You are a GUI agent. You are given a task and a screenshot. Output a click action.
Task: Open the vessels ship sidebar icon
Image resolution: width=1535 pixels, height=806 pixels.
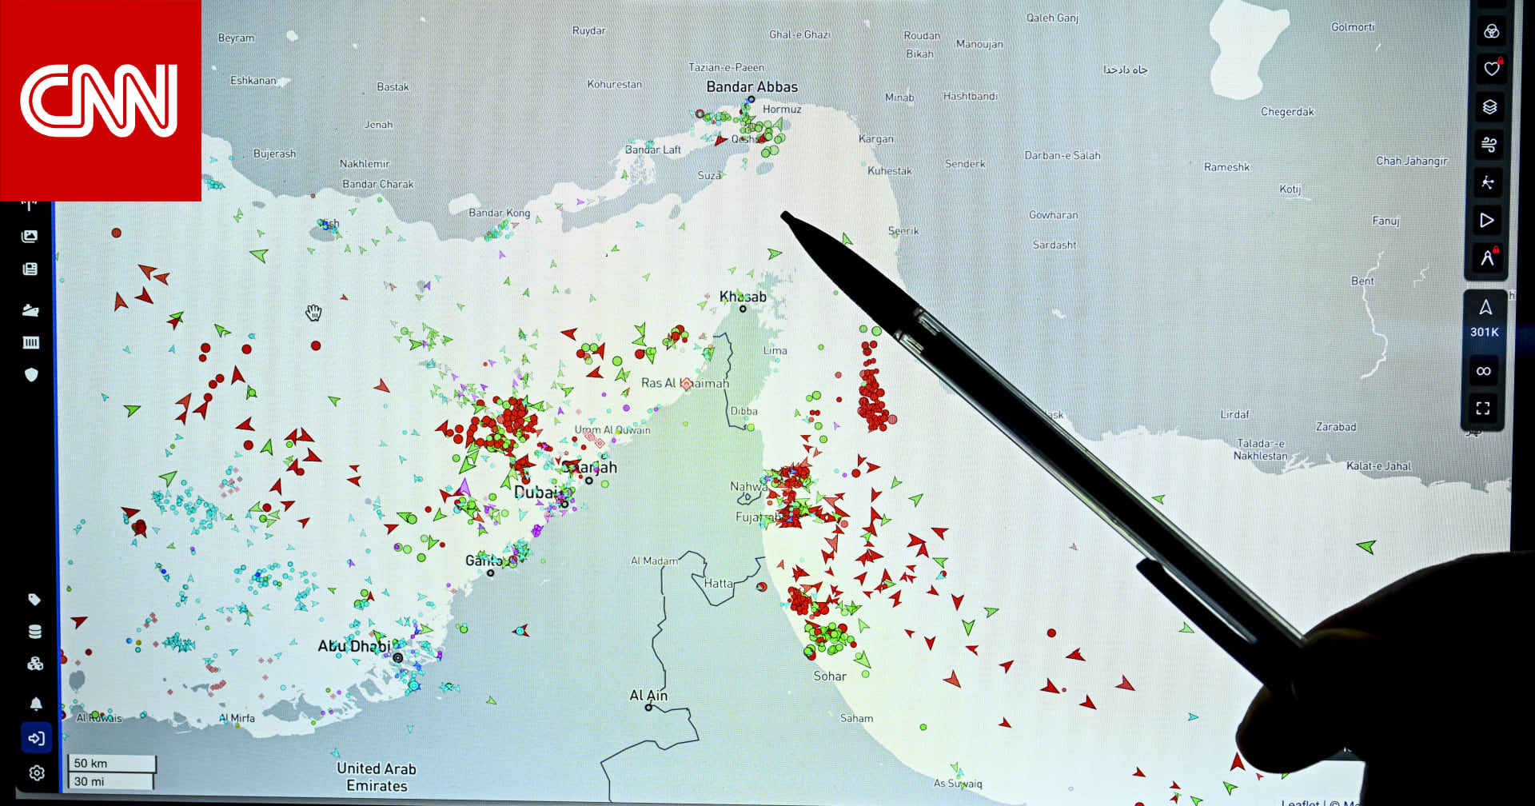coord(30,310)
